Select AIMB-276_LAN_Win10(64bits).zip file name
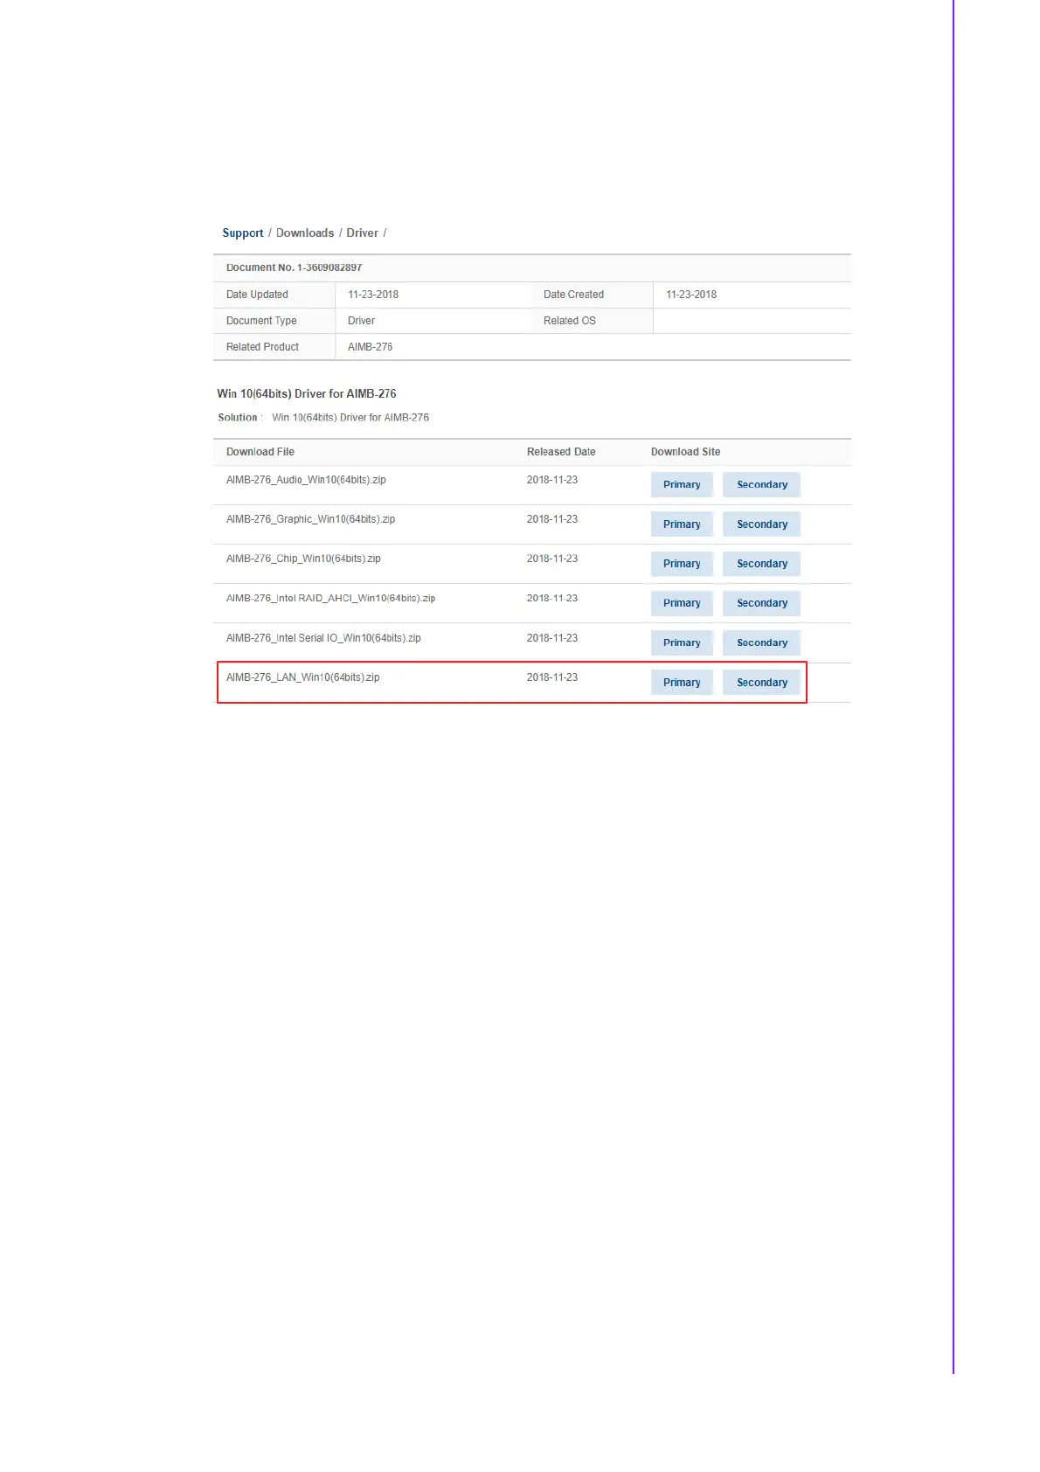 pyautogui.click(x=302, y=677)
